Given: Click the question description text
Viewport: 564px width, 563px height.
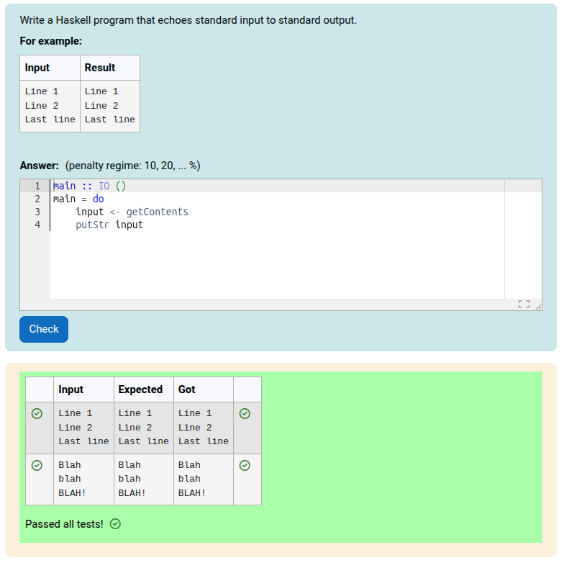Looking at the screenshot, I should point(188,20).
